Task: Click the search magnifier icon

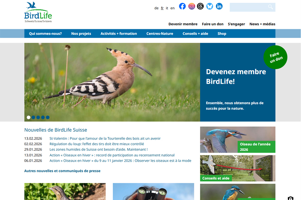Action: pyautogui.click(x=271, y=7)
